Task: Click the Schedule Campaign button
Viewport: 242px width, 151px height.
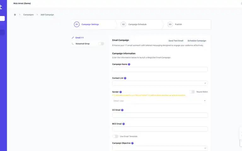Action: pos(197,41)
